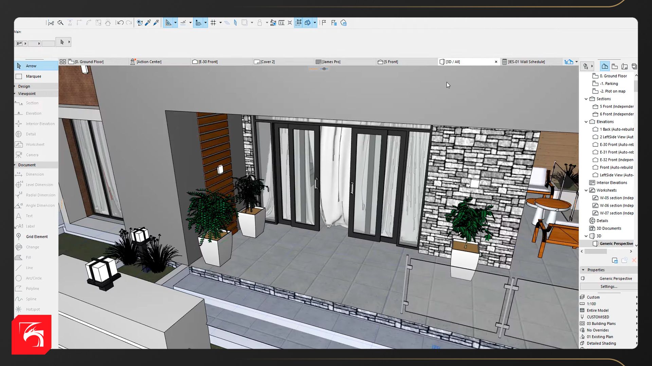Select the Polyline tool
Viewport: 652px width, 366px height.
(x=36, y=289)
